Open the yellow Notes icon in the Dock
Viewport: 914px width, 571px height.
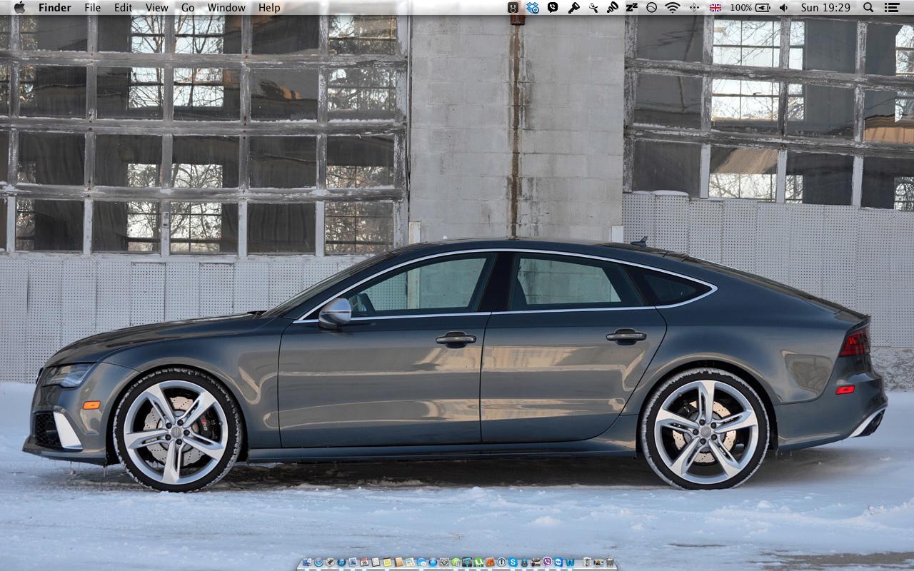pyautogui.click(x=387, y=562)
